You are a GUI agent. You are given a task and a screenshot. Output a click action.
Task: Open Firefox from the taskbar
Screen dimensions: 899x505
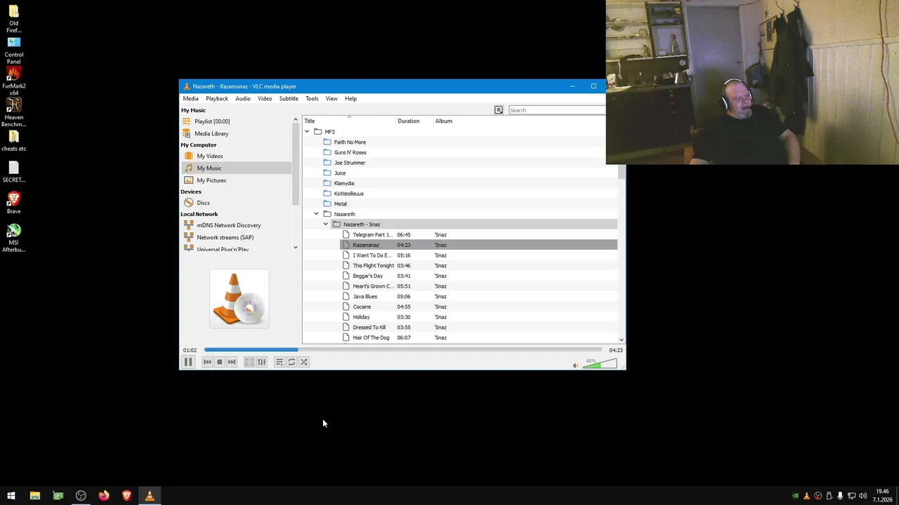point(104,496)
